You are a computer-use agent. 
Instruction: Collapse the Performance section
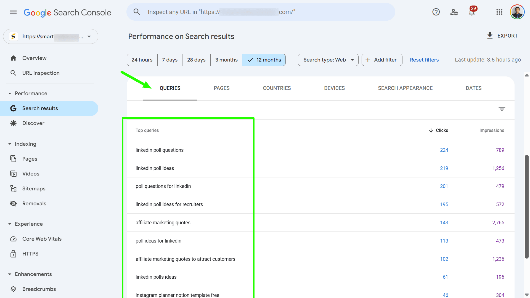[x=10, y=94]
